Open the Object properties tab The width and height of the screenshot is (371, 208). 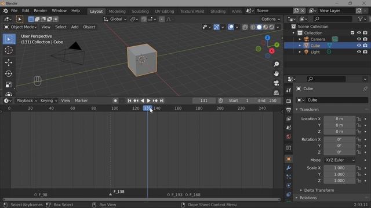click(289, 159)
